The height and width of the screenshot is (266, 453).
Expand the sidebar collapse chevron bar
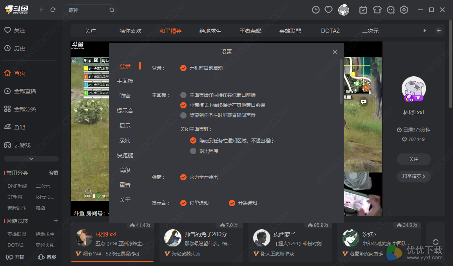coord(31,159)
